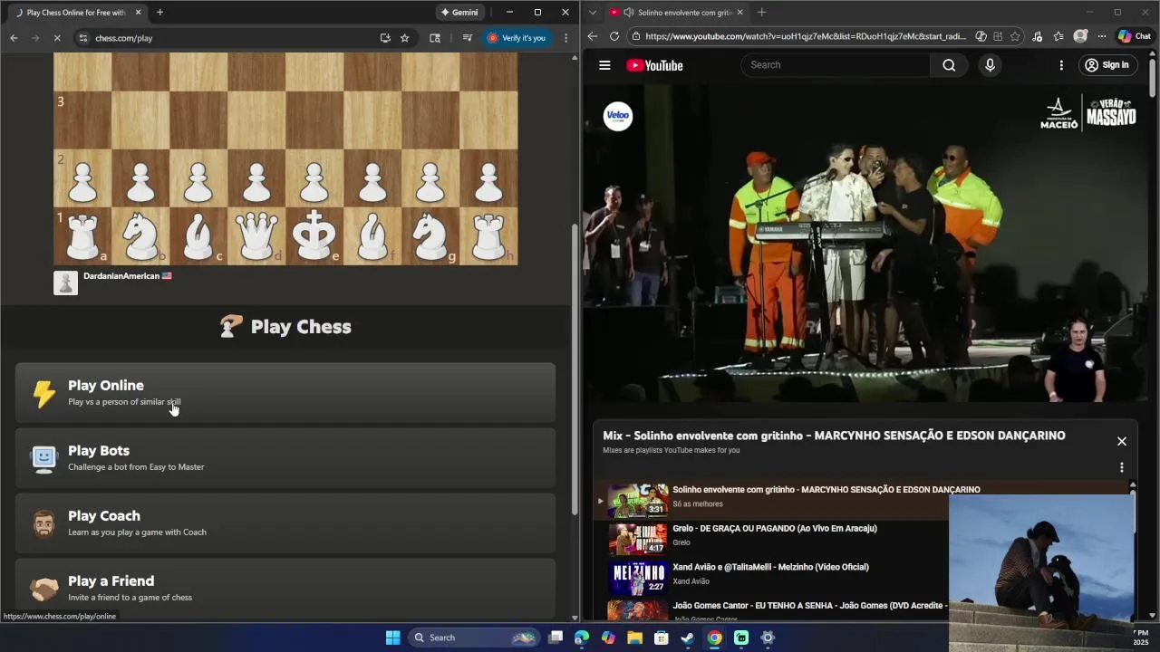Search with your voice microphone on YouTube
This screenshot has width=1160, height=652.
point(990,65)
